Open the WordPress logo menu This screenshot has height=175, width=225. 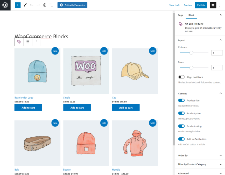(x=5, y=5)
